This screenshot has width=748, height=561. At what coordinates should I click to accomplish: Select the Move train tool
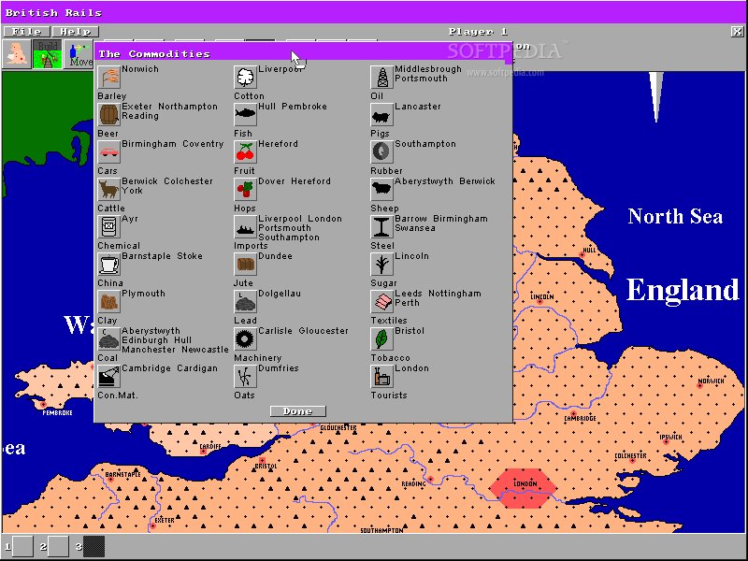[79, 54]
